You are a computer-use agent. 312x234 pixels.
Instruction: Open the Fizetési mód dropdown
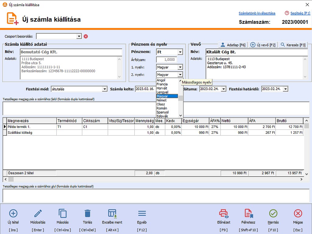point(105,89)
